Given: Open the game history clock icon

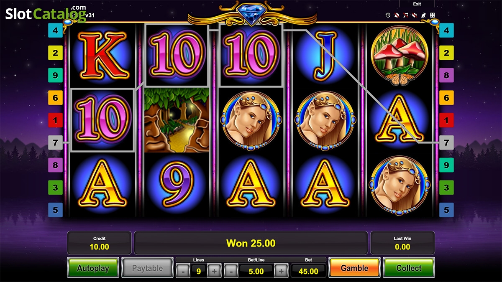Looking at the screenshot, I should pyautogui.click(x=388, y=15).
